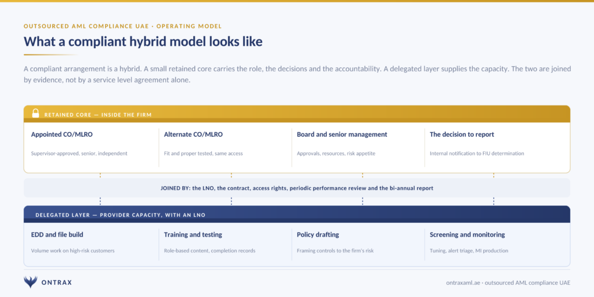Click 'Internal notification to FIU determination' text
This screenshot has height=297, width=594.
(x=477, y=154)
